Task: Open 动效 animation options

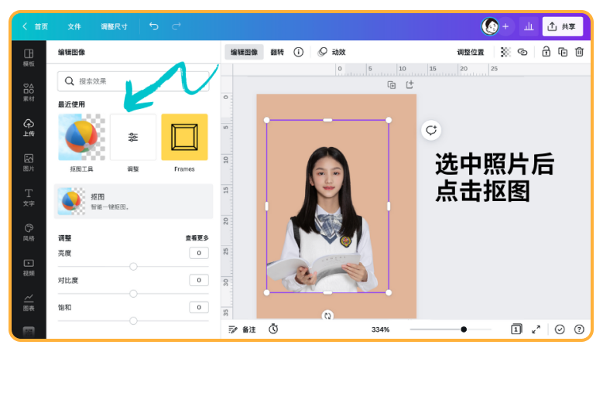Action: tap(332, 52)
